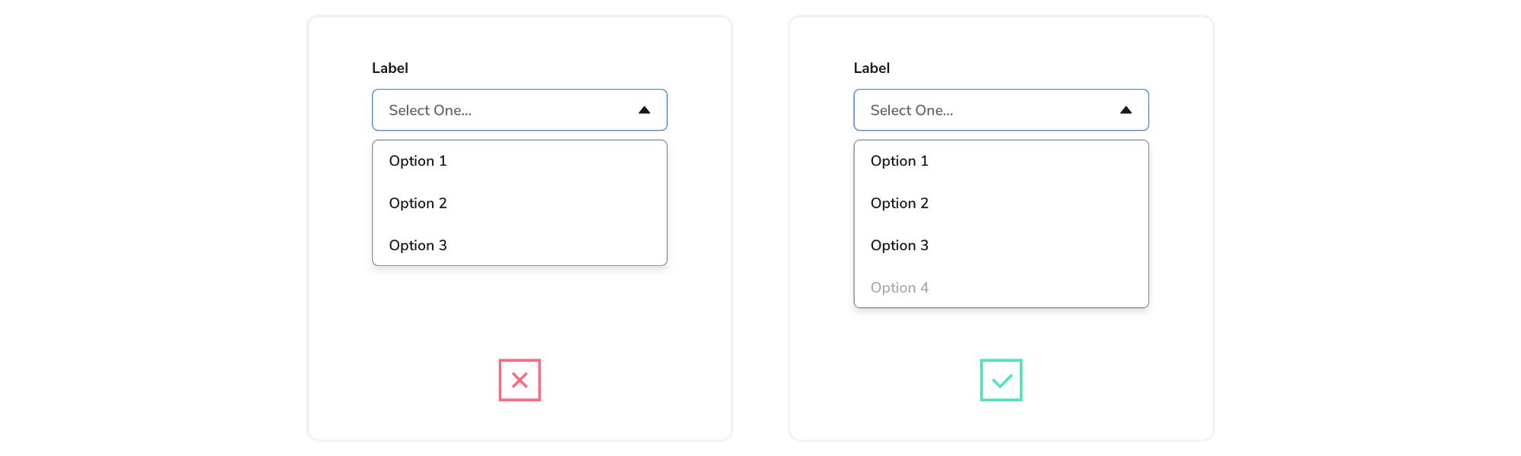The image size is (1521, 456).
Task: Choose Option 3 in the left dropdown list
Action: pyautogui.click(x=418, y=245)
